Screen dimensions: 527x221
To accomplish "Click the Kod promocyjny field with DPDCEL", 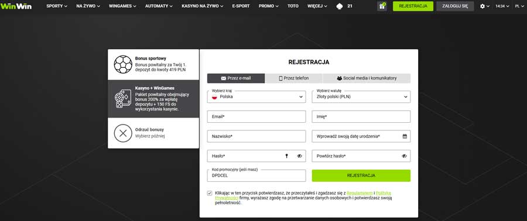I will [256, 175].
